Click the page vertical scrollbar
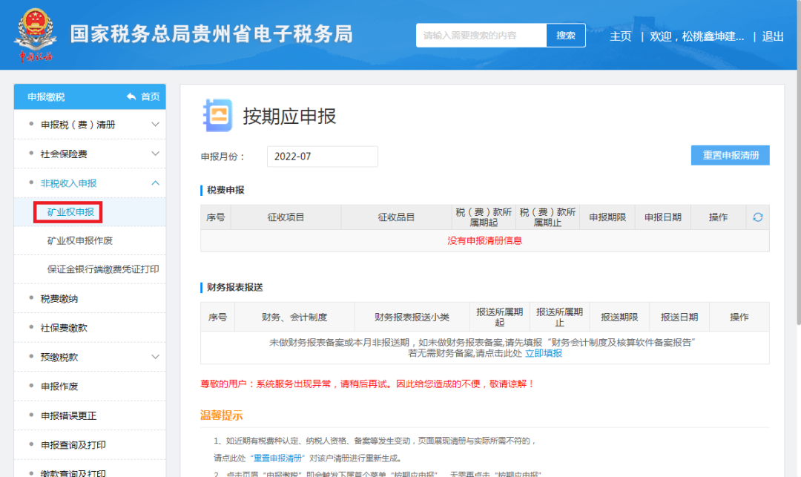Image resolution: width=801 pixels, height=477 pixels. pyautogui.click(x=797, y=223)
